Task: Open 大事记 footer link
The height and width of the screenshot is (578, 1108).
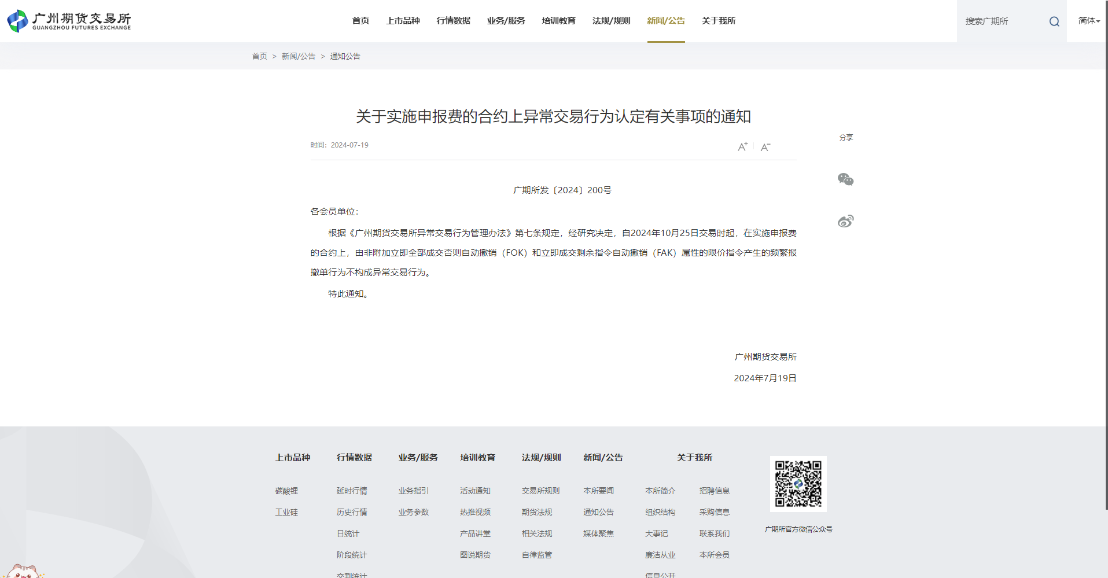Action: click(656, 533)
